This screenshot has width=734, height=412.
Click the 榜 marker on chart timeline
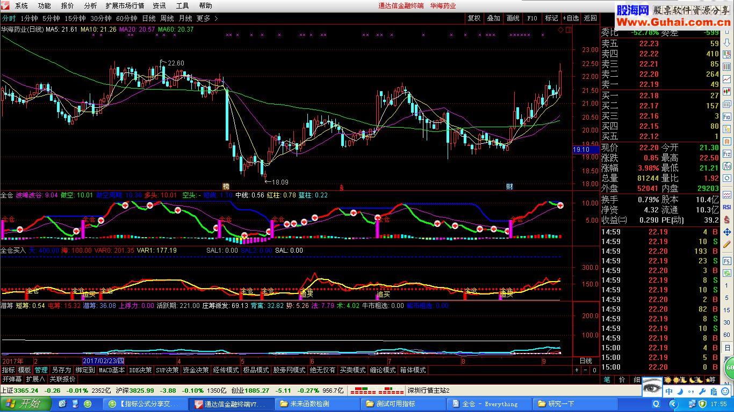tap(226, 187)
